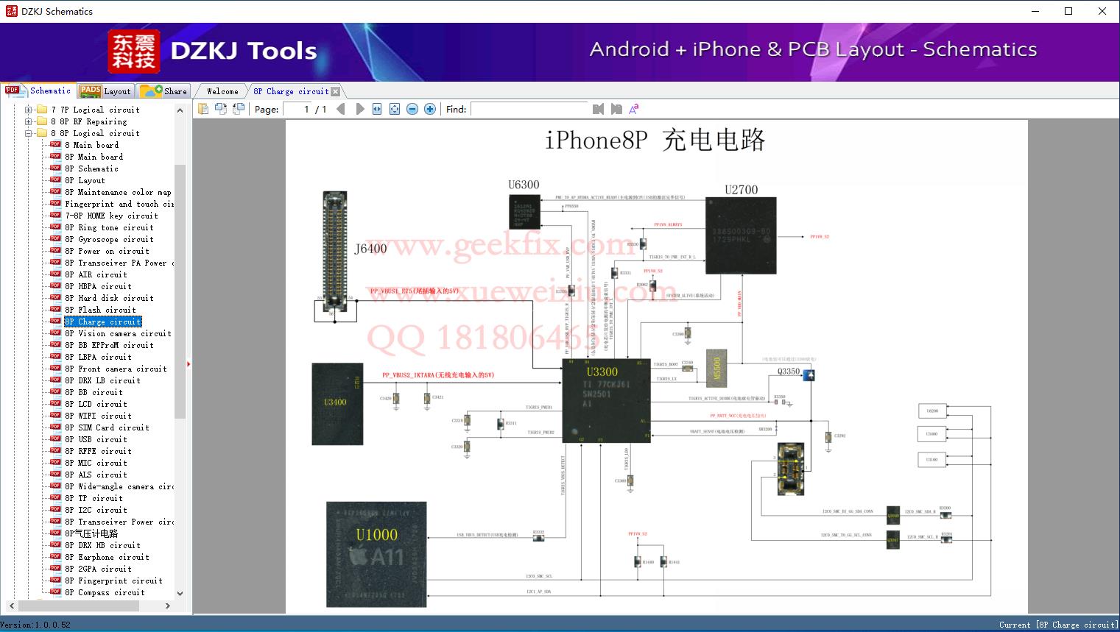Viewport: 1120px width, 632px height.
Task: Click the find previous icon
Action: coord(598,109)
